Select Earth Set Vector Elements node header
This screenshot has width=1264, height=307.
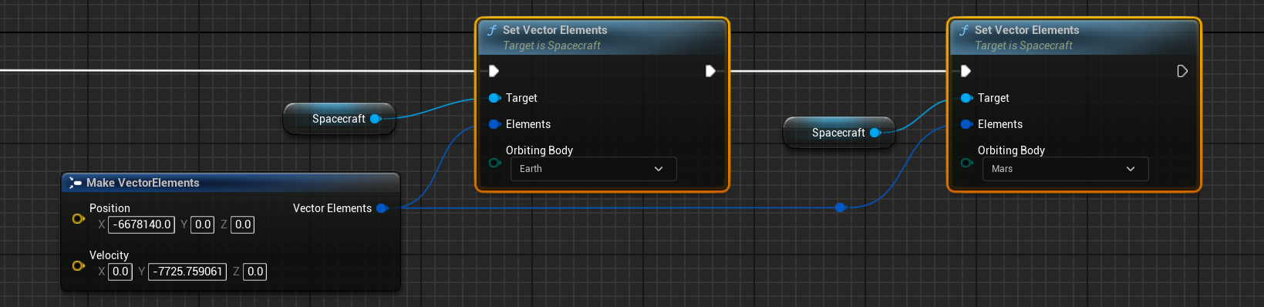602,37
